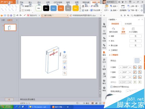Select slide 1 thumbnail
The image size is (145, 109).
(x=10, y=28)
